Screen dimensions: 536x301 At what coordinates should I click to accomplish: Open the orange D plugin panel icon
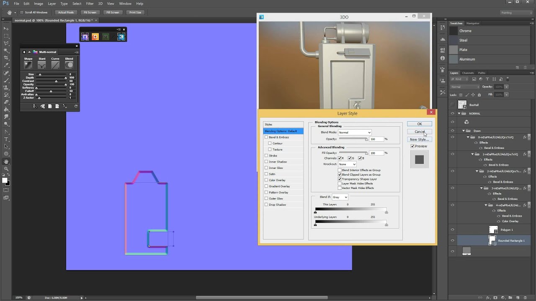tap(95, 37)
